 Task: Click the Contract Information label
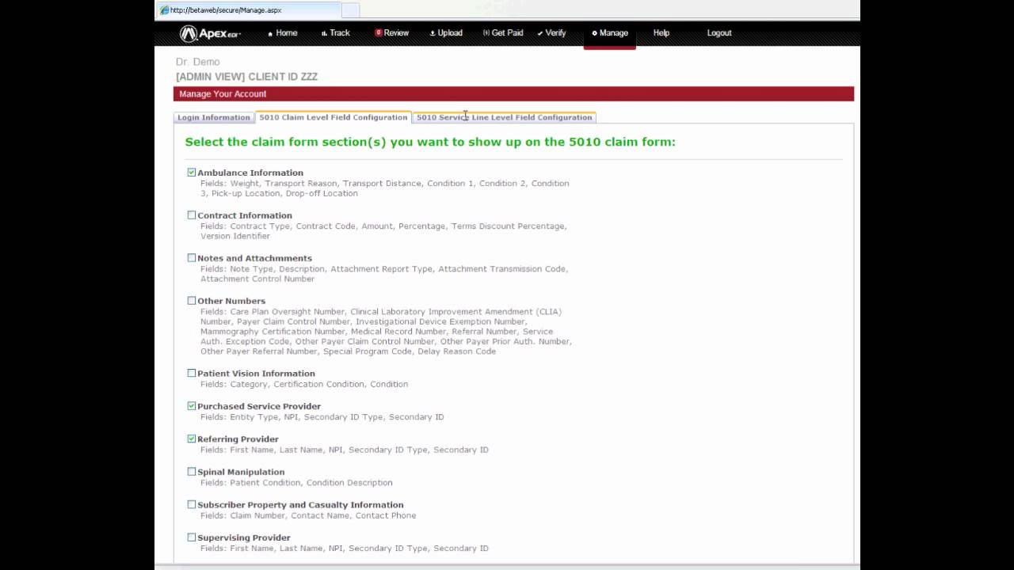[x=245, y=215]
